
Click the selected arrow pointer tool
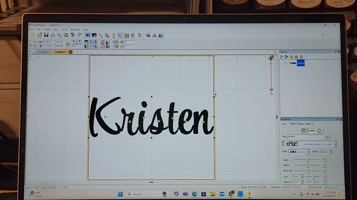(x=120, y=35)
